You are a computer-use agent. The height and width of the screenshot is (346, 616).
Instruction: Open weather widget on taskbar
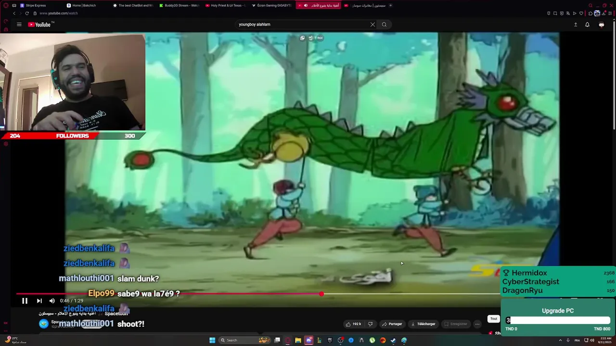coord(15,340)
